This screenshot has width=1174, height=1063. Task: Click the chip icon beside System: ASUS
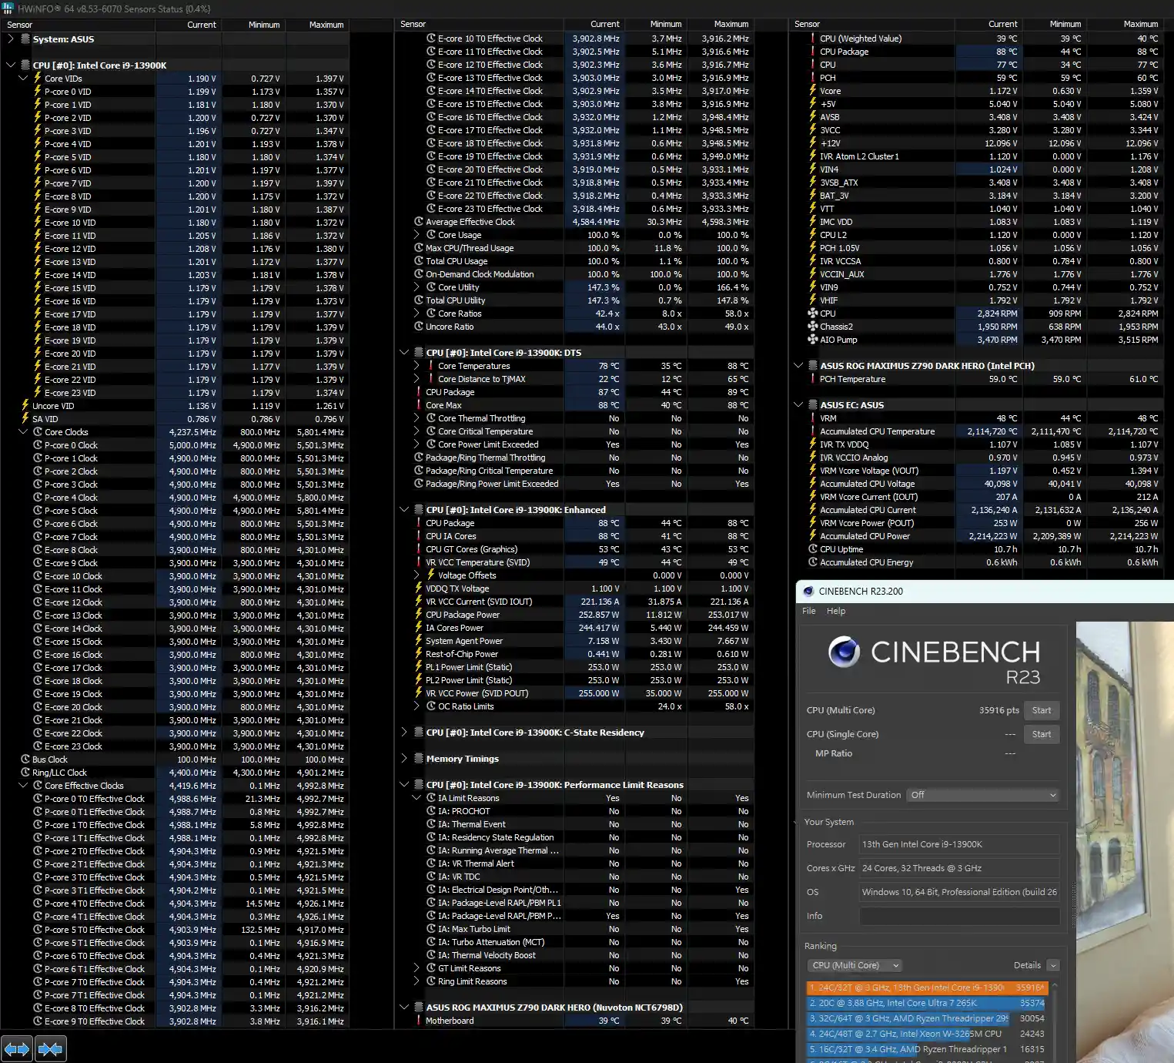[25, 39]
